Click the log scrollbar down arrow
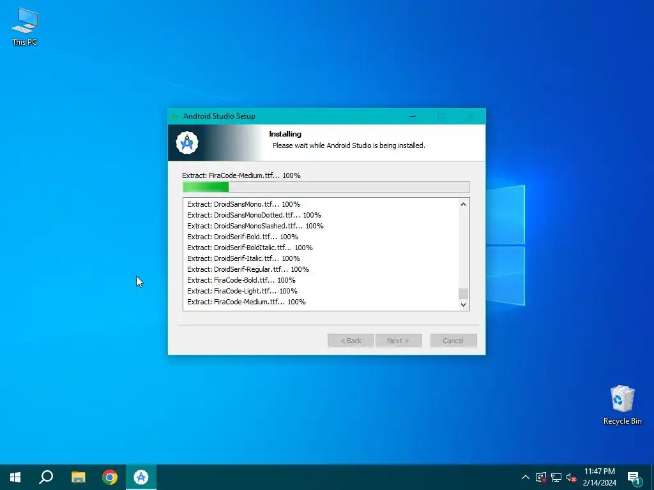The width and height of the screenshot is (654, 490). coord(463,304)
